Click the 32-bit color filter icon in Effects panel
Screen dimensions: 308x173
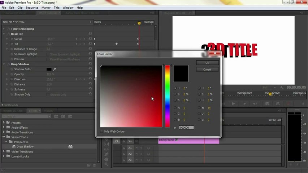(x=63, y=116)
